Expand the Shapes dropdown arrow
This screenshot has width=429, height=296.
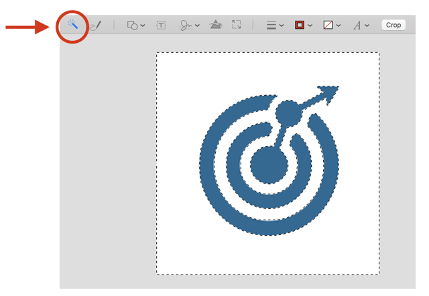pos(143,25)
